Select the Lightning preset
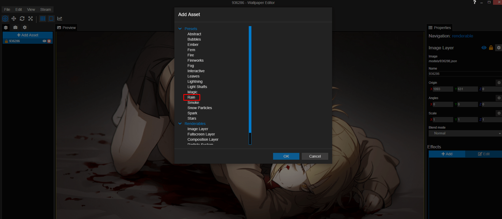This screenshot has height=219, width=502. [195, 81]
